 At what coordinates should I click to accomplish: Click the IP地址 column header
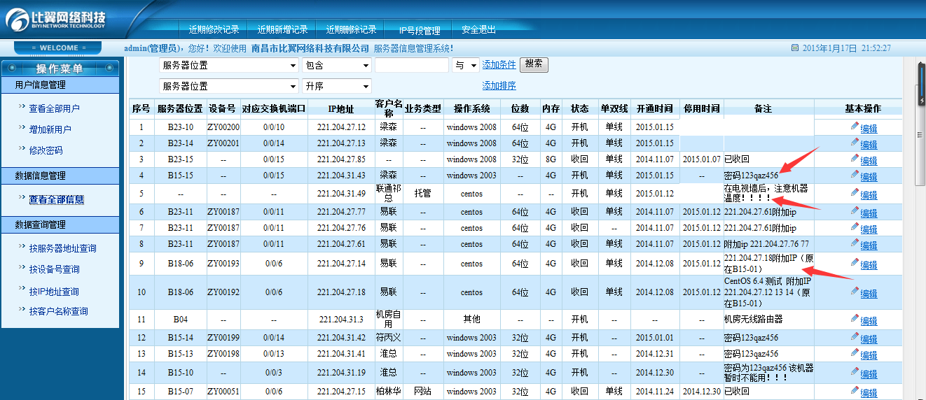[341, 108]
